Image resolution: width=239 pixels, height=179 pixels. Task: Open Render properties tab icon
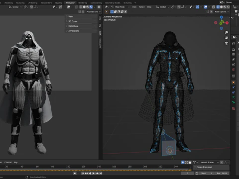click(x=234, y=50)
